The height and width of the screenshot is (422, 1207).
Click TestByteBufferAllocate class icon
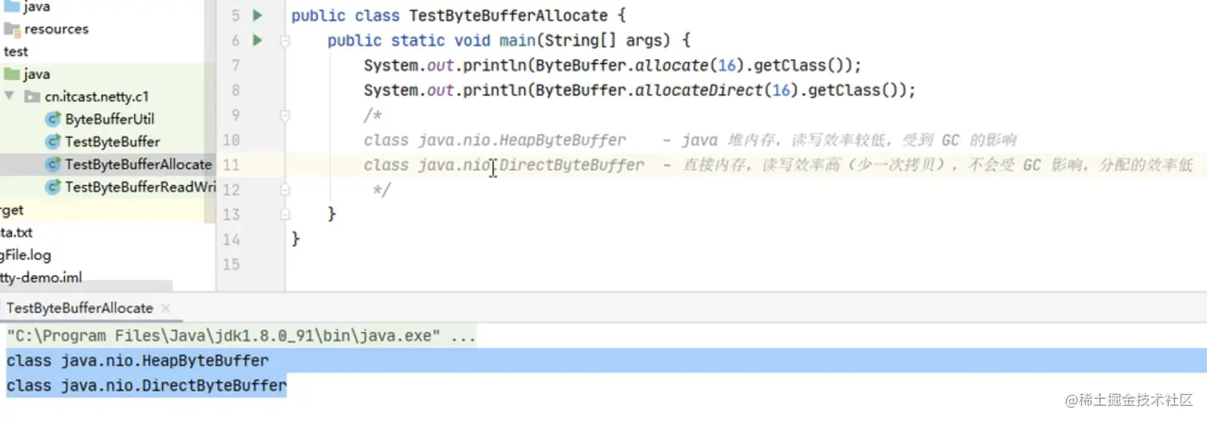tap(53, 164)
